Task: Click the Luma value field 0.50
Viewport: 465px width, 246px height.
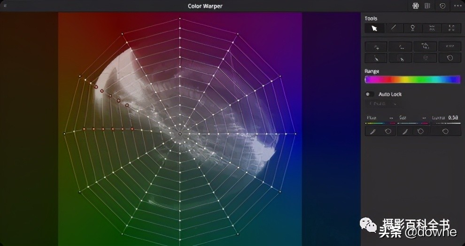Action: click(x=453, y=118)
